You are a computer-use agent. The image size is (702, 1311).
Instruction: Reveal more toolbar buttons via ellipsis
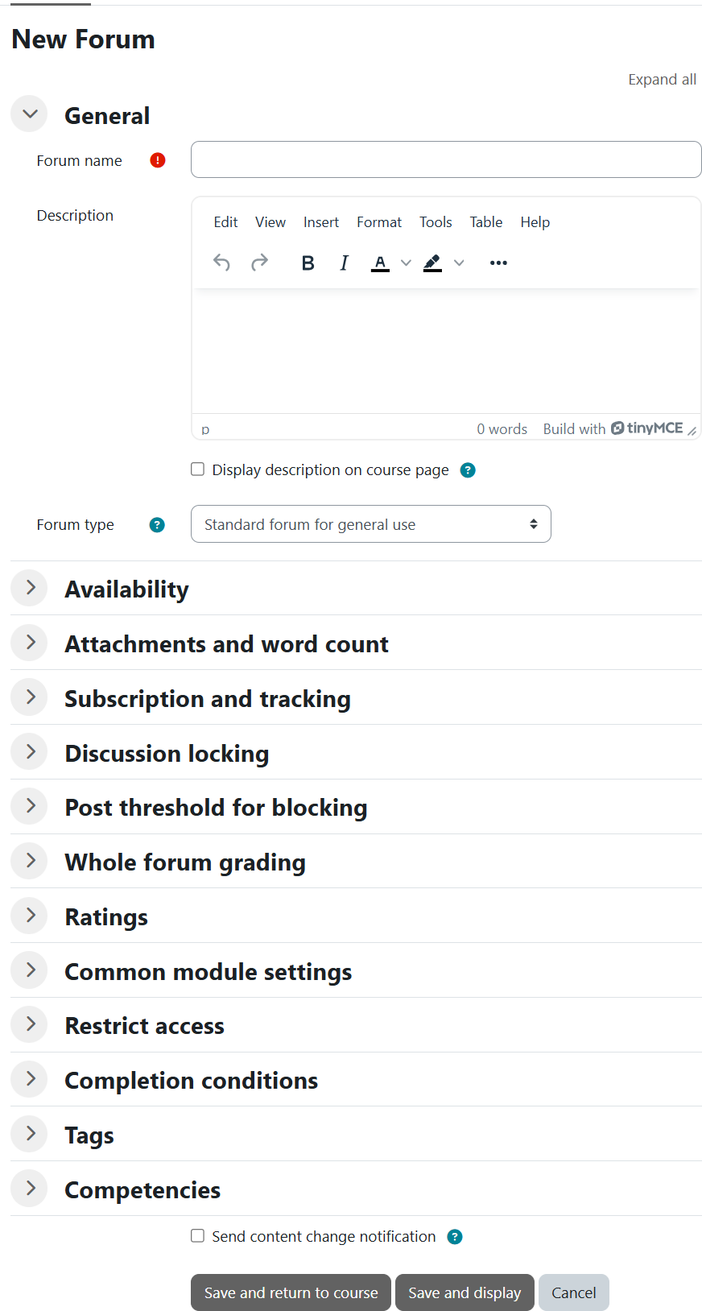click(x=498, y=263)
